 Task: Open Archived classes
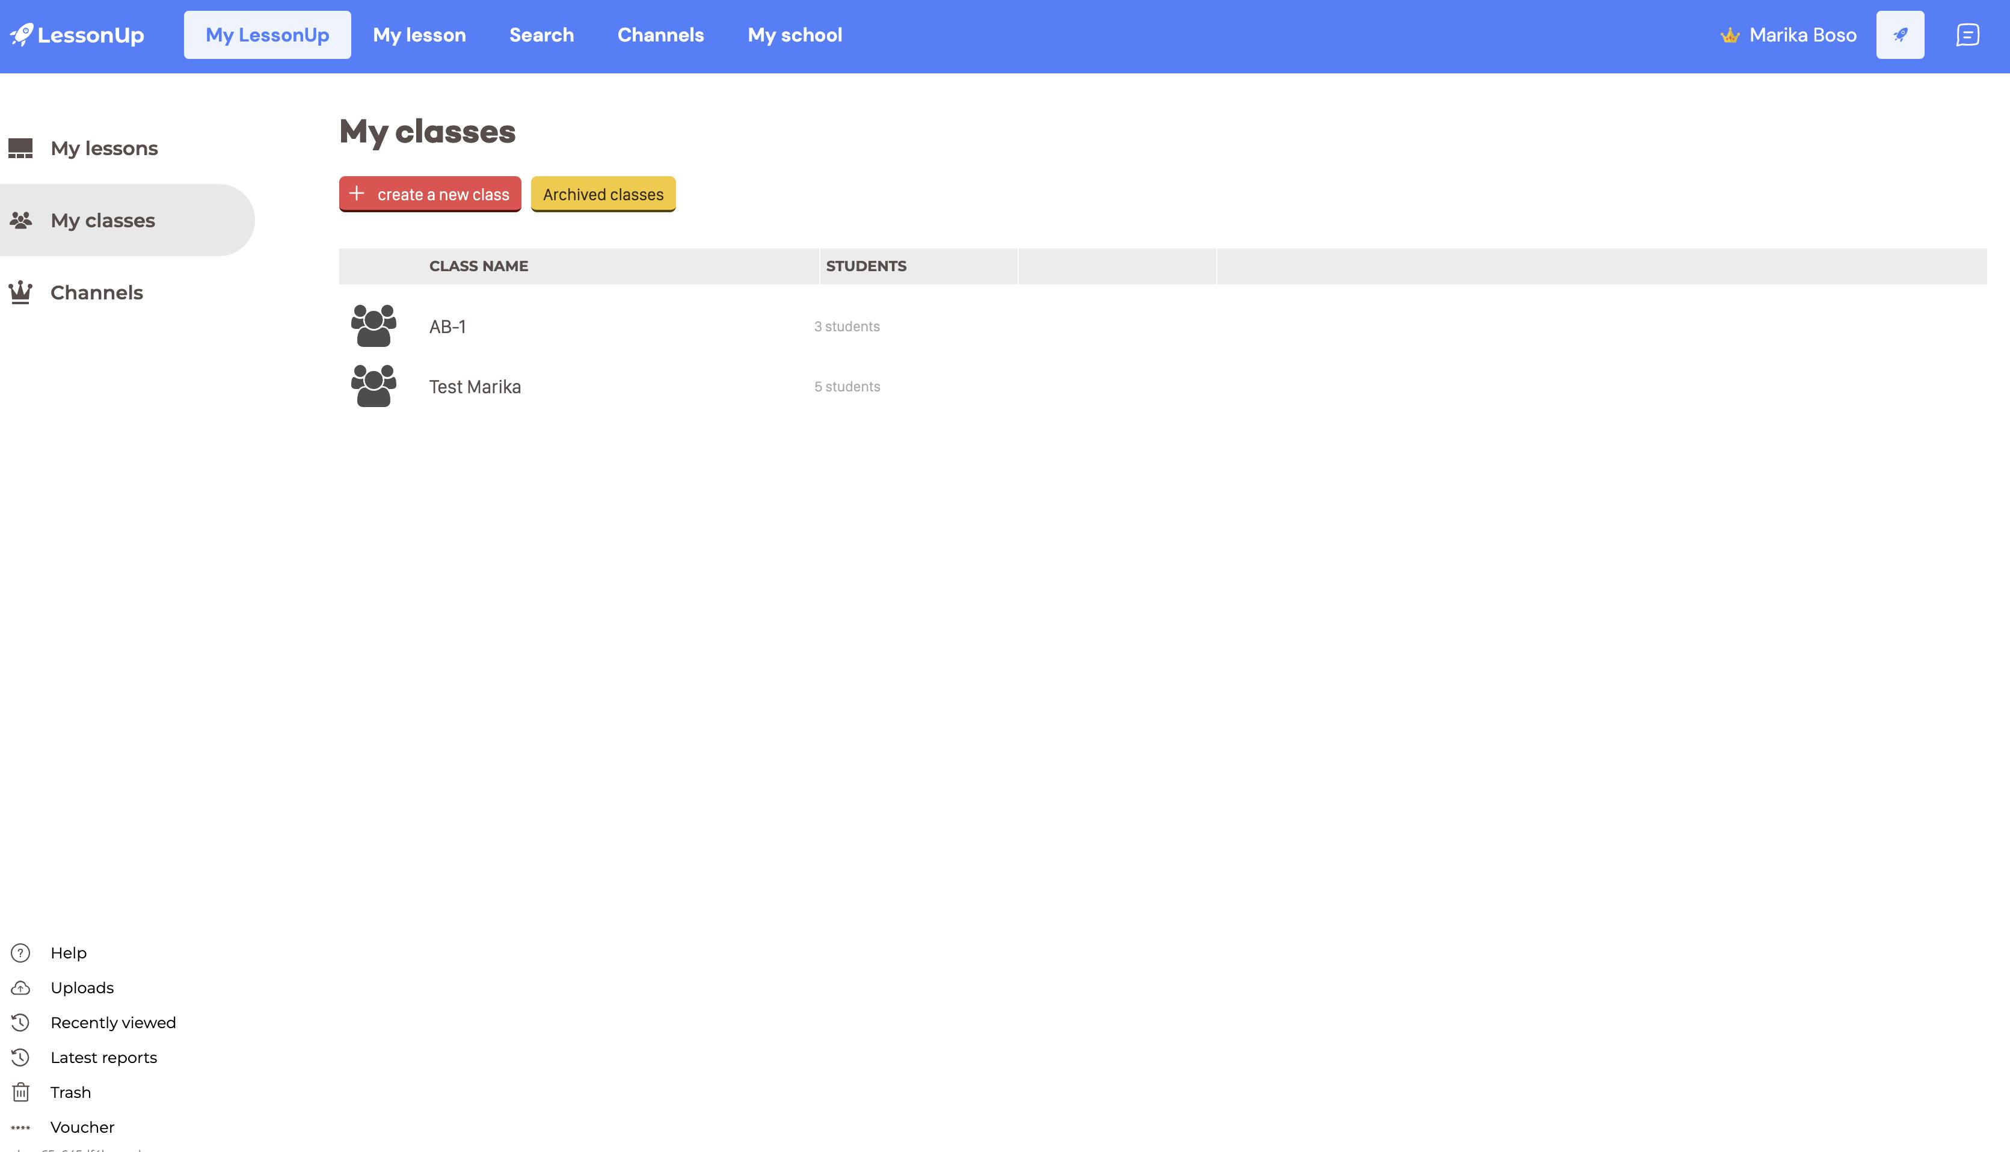(603, 194)
